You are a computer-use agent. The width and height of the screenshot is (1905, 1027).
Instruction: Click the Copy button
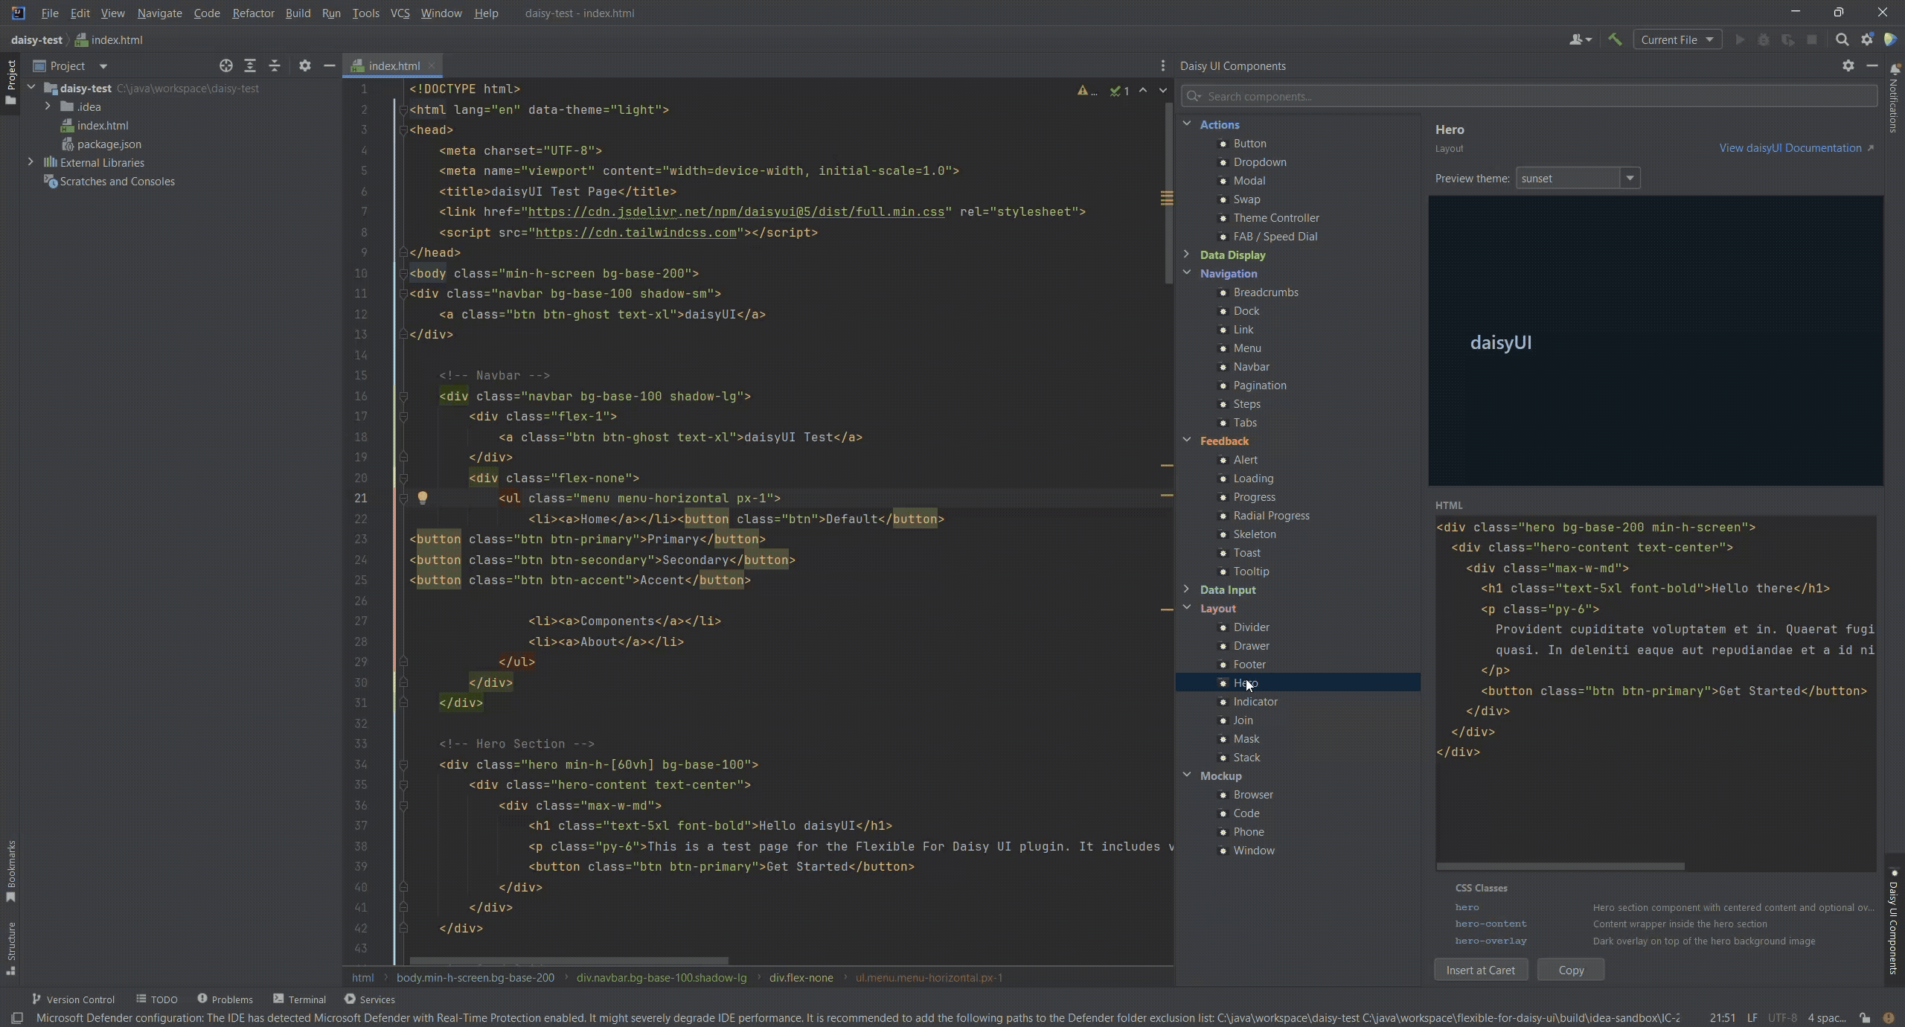point(1571,970)
